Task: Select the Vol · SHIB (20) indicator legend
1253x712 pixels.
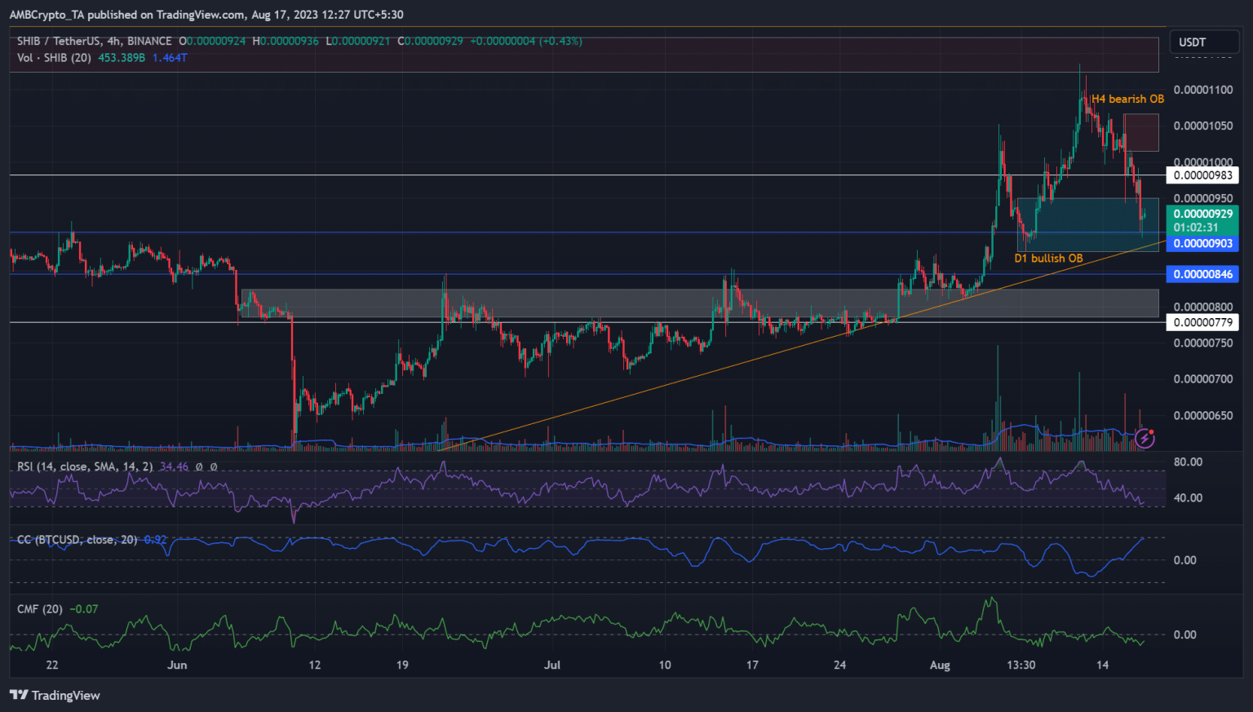Action: [x=54, y=58]
